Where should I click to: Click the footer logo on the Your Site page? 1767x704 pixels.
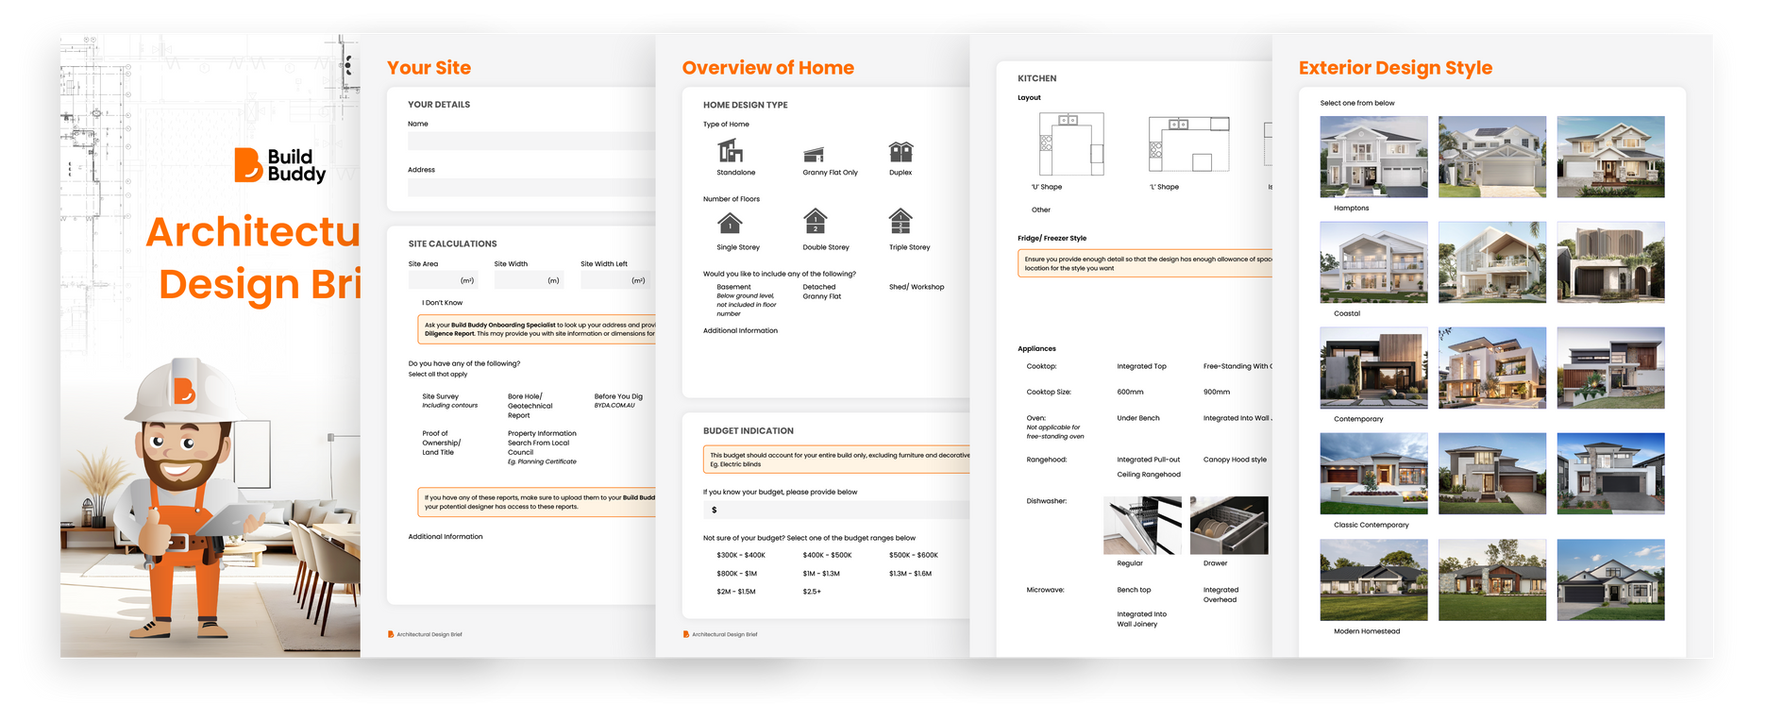tap(391, 634)
